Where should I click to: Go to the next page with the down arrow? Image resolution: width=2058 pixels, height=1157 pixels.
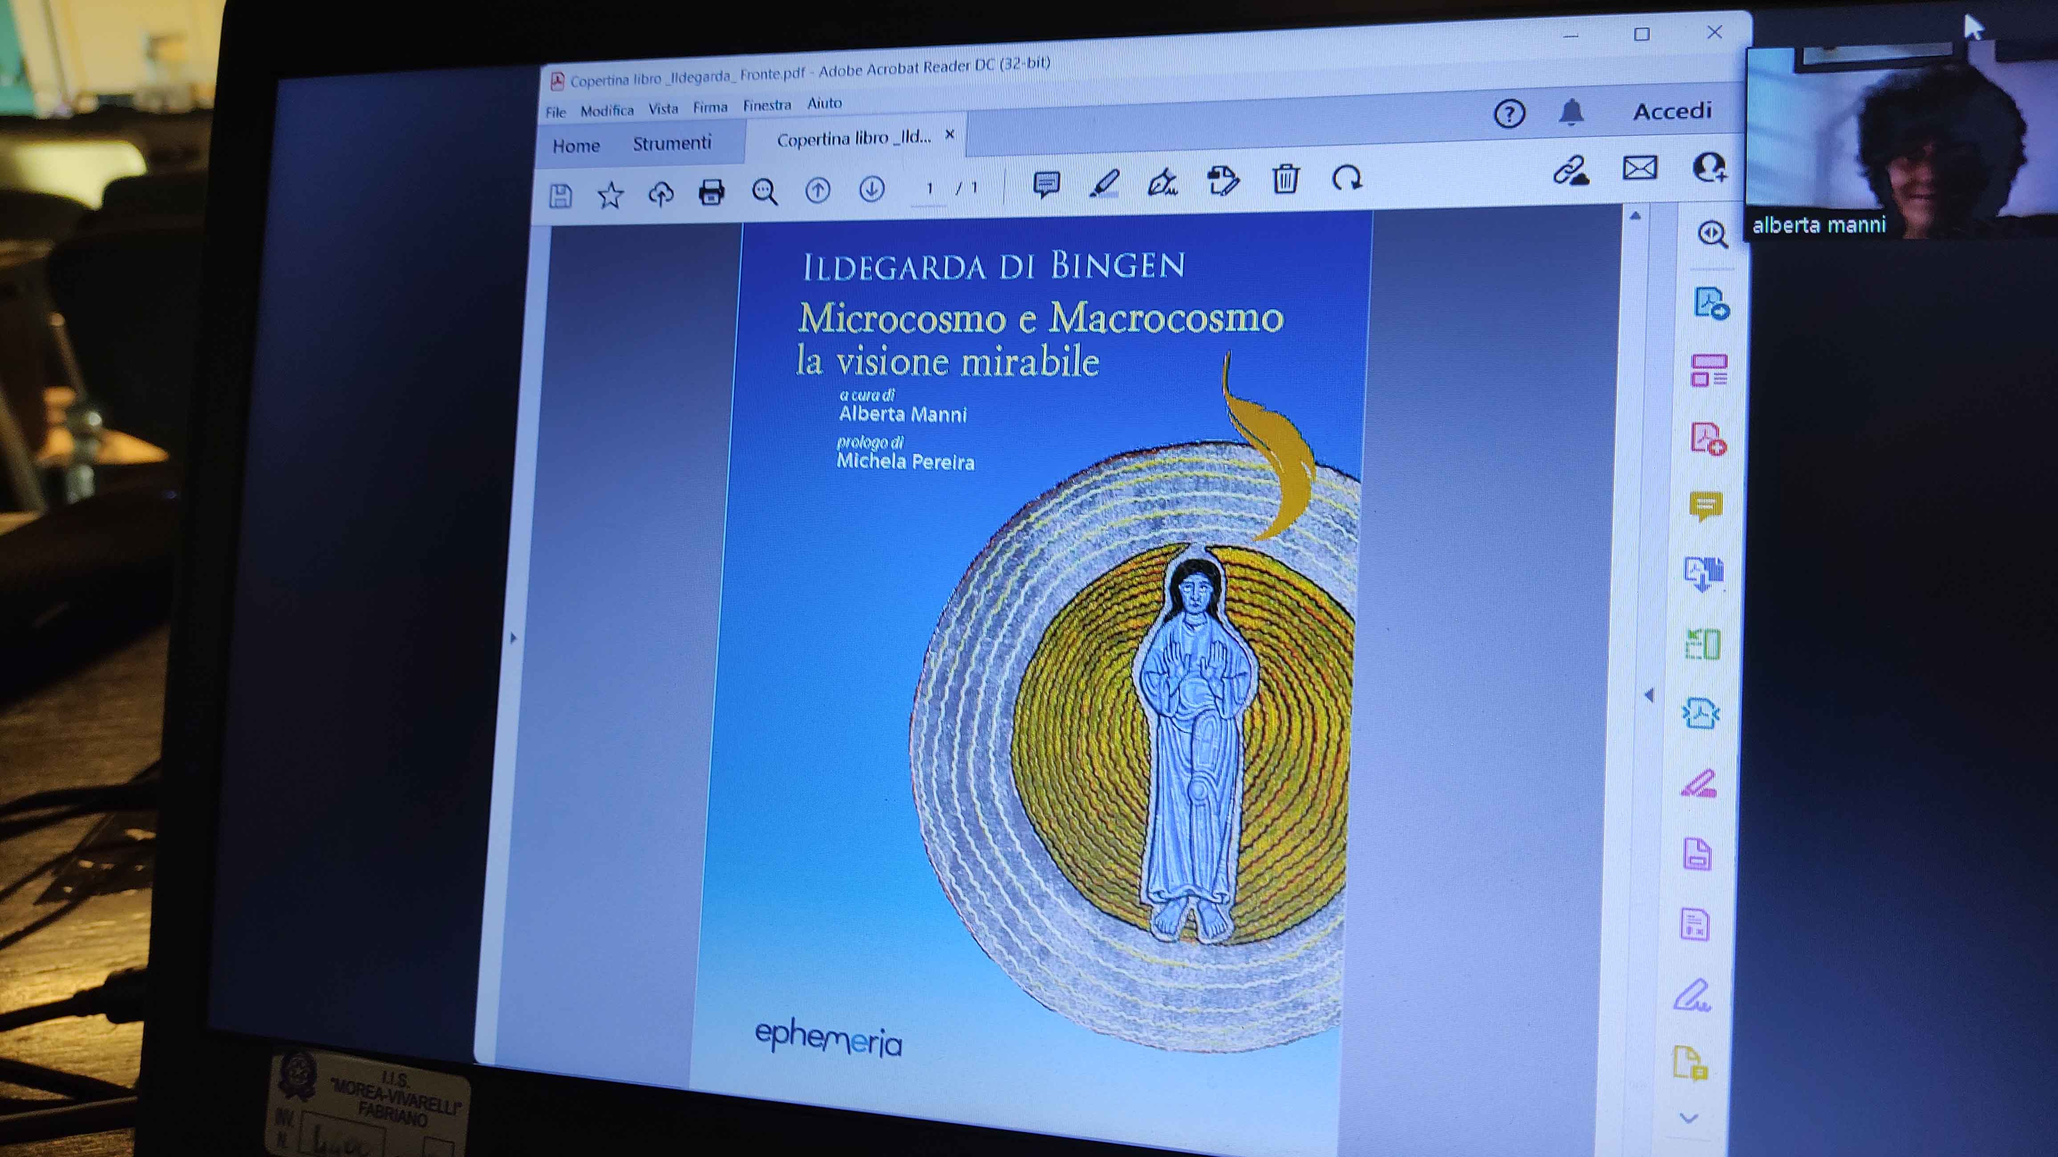[871, 189]
